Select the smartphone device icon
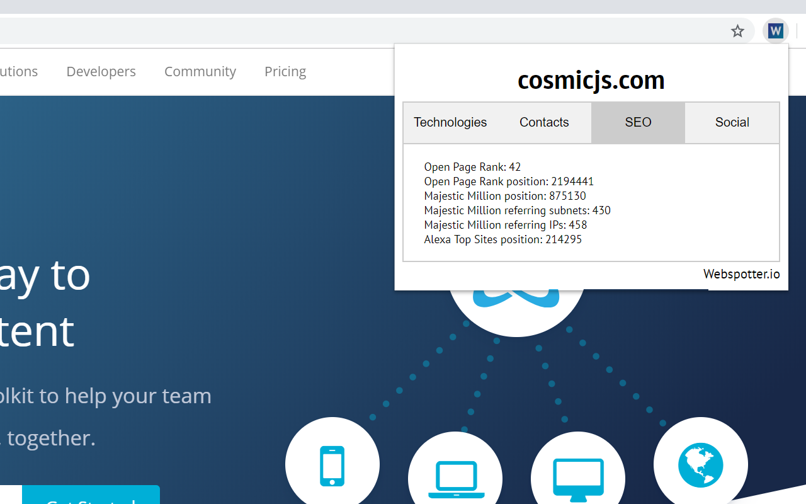This screenshot has height=504, width=806. (x=332, y=465)
